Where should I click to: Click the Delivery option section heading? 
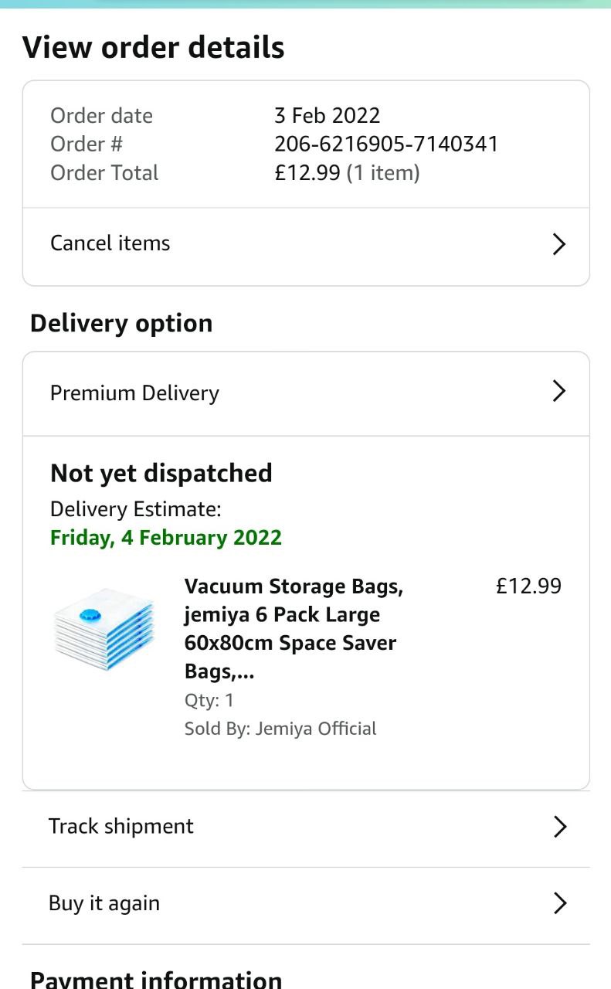[x=121, y=323]
